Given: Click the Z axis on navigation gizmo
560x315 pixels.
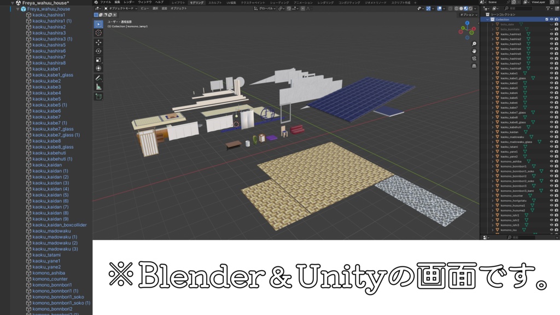Looking at the screenshot, I should point(467,23).
